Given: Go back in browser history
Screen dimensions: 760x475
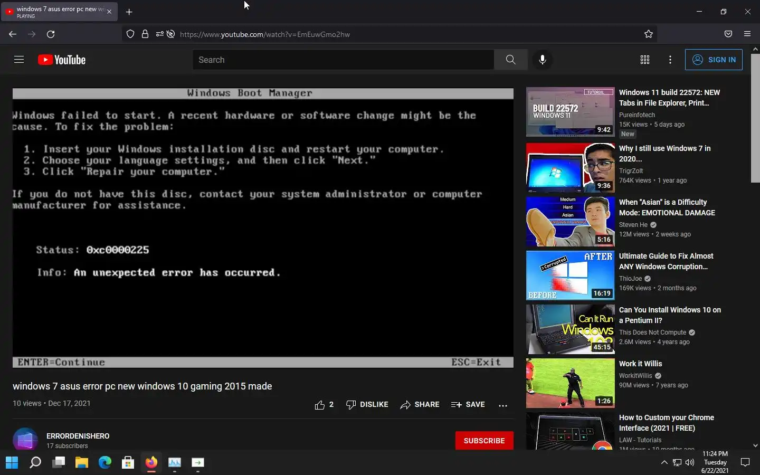Looking at the screenshot, I should 13,34.
